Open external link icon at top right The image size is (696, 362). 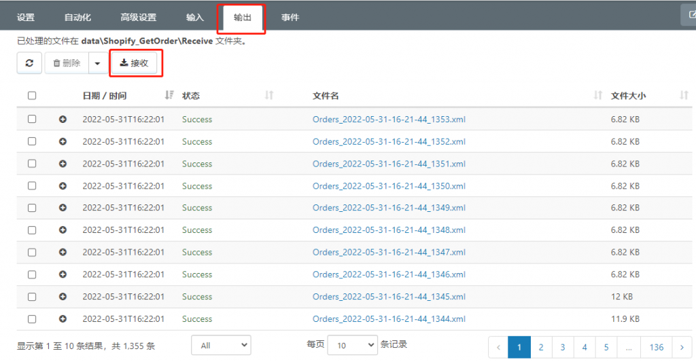pos(691,15)
